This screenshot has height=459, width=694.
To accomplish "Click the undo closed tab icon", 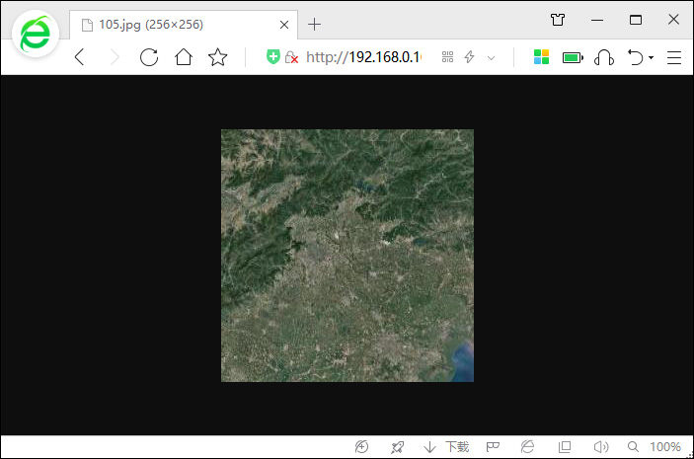I will click(x=636, y=57).
